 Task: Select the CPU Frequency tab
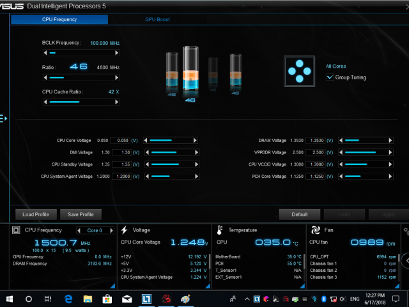[x=59, y=20]
